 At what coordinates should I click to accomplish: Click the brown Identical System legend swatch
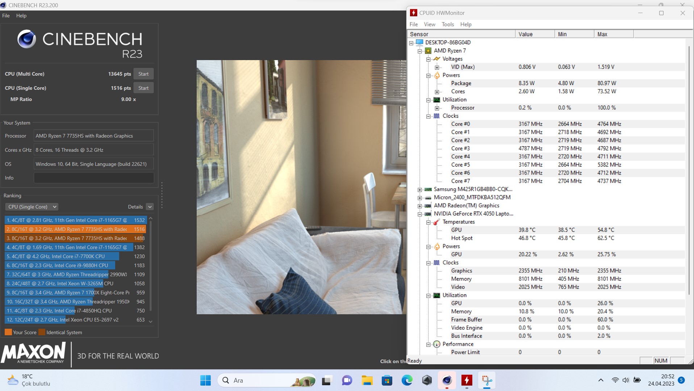pyautogui.click(x=42, y=332)
